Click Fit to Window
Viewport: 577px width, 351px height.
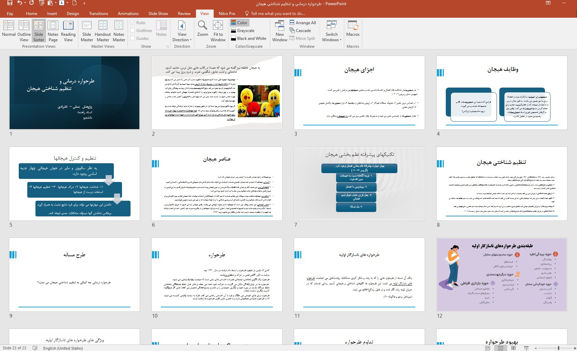(218, 31)
